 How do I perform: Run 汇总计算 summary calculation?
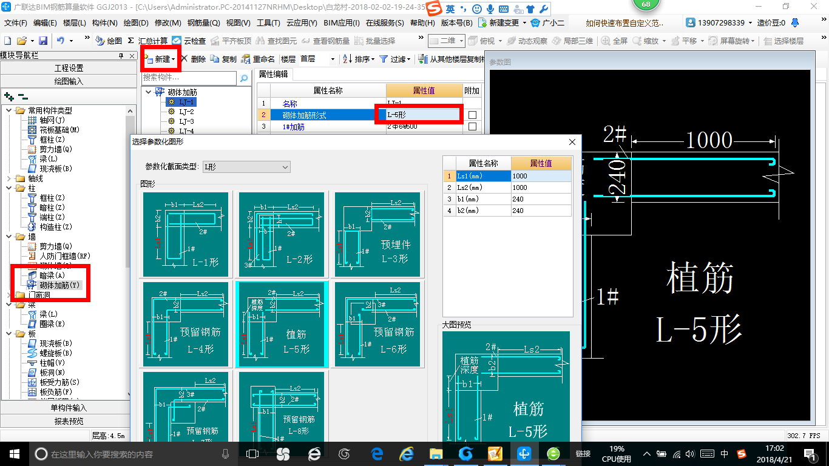tap(147, 41)
